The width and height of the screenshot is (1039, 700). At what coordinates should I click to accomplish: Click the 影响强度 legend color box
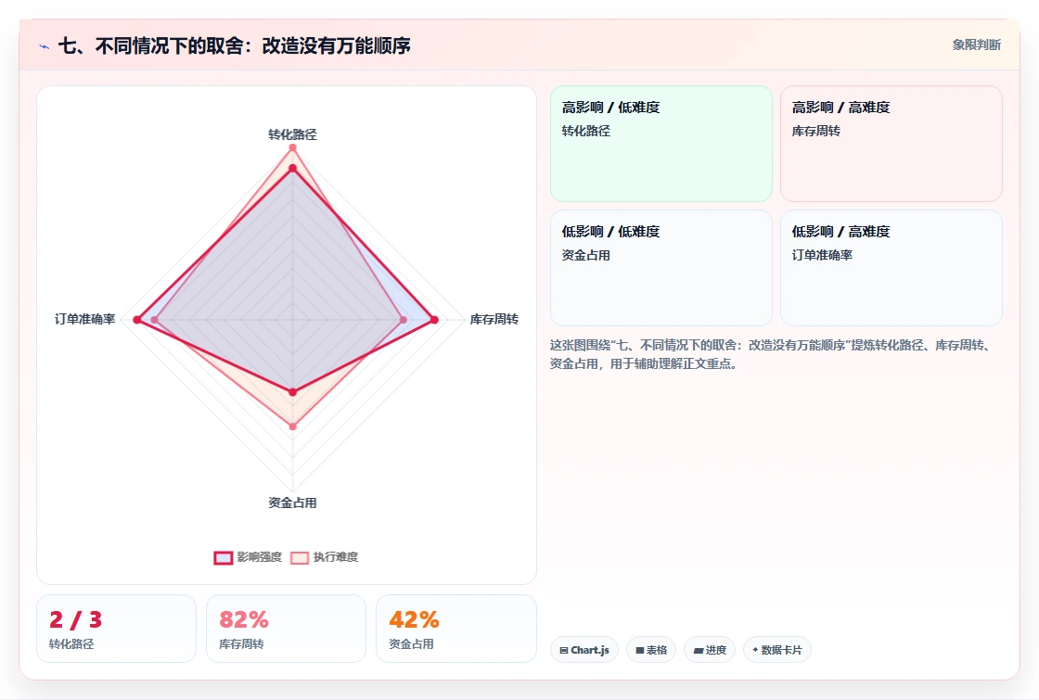point(224,557)
